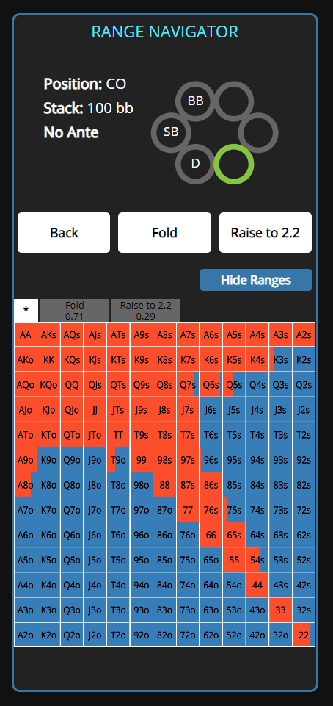333x706 pixels.
Task: Open the Fold 0.71 range tab
Action: pyautogui.click(x=75, y=310)
